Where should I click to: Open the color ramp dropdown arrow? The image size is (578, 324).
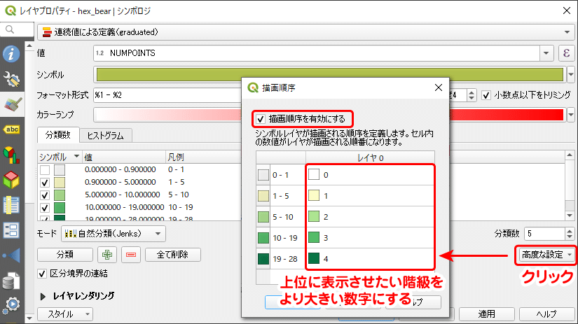click(x=570, y=115)
